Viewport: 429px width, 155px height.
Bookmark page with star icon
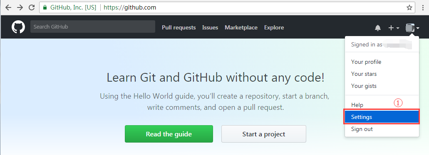[x=409, y=7]
